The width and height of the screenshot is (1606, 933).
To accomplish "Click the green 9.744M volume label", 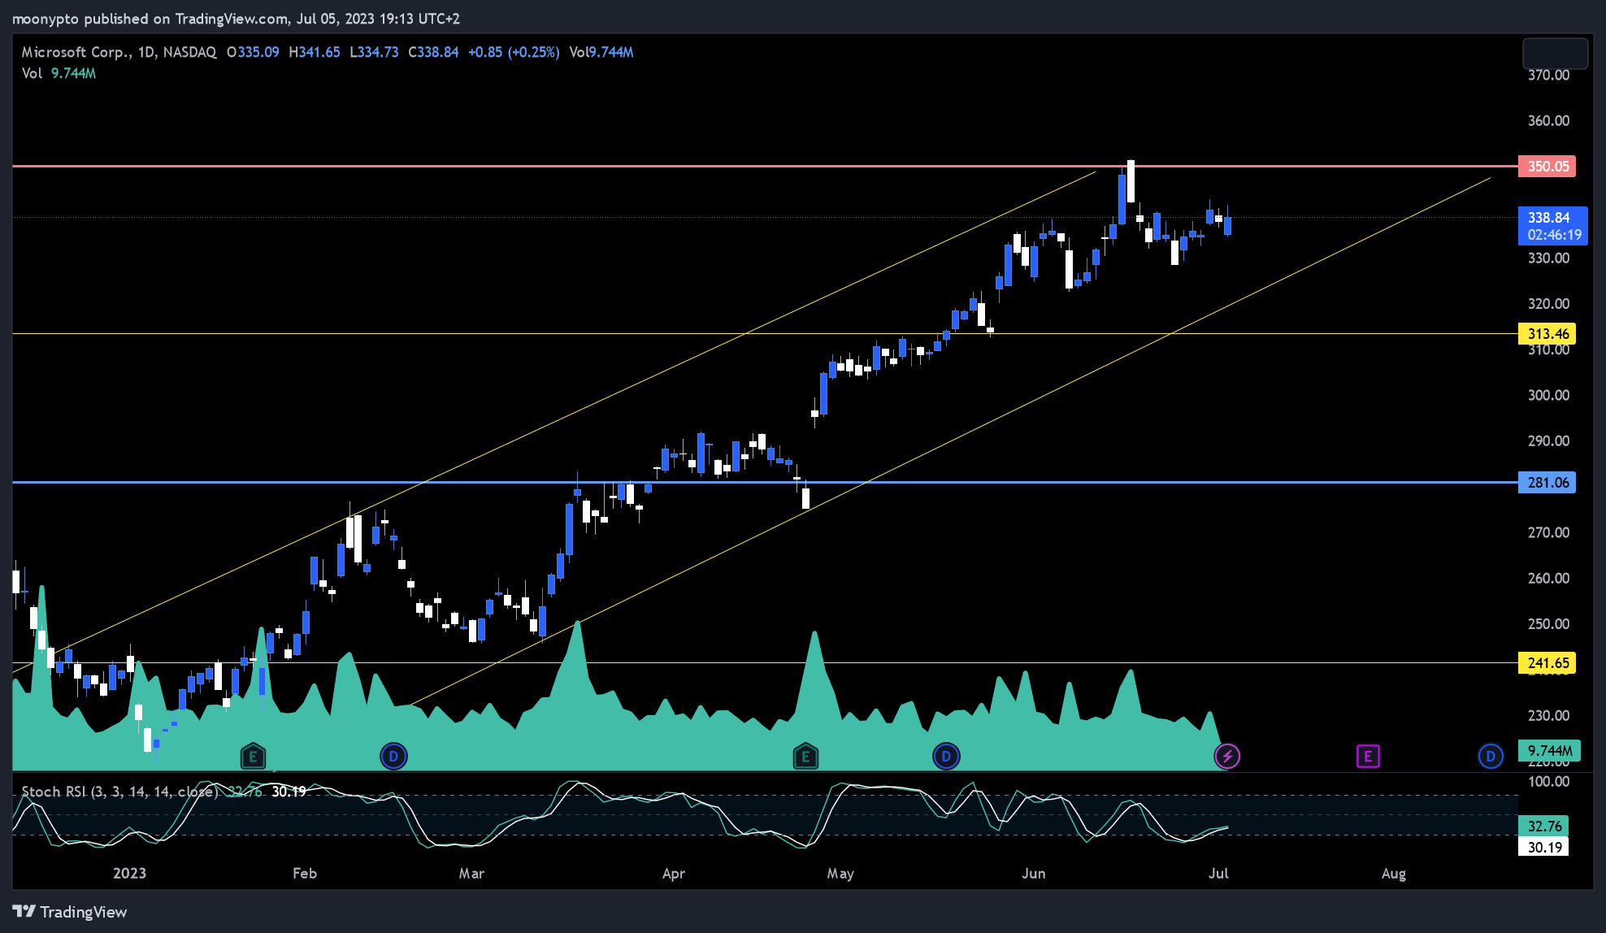I will pyautogui.click(x=1549, y=750).
